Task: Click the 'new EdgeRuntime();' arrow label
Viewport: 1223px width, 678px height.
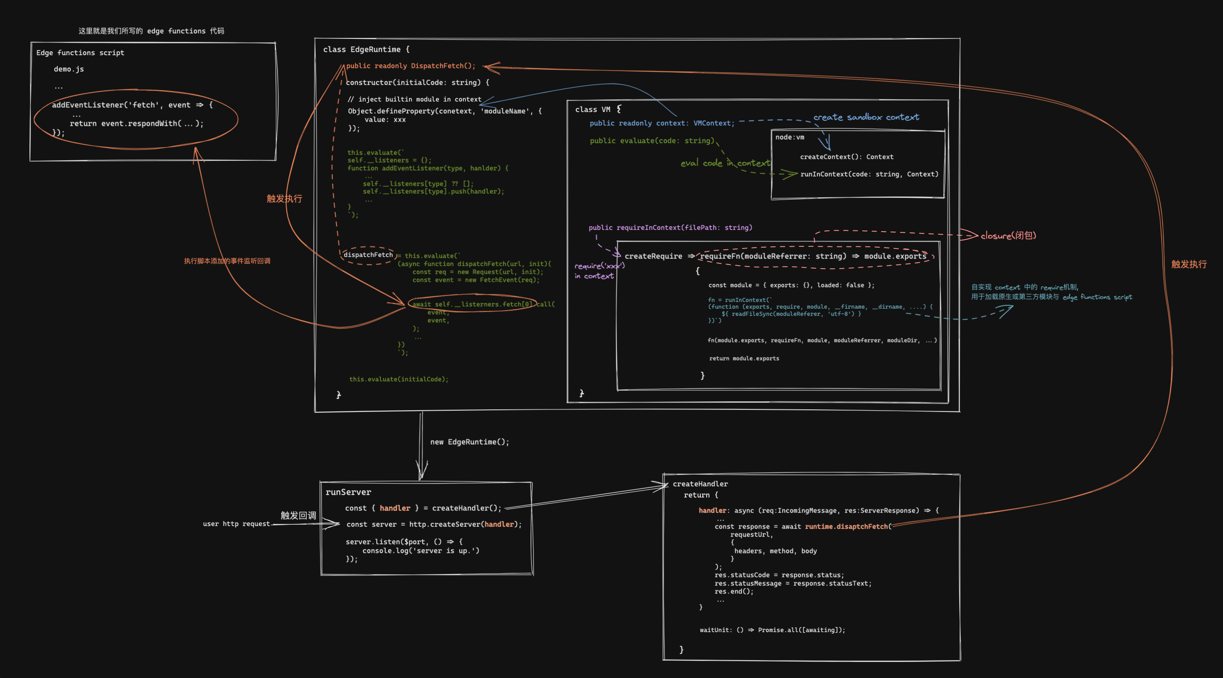Action: [x=470, y=442]
